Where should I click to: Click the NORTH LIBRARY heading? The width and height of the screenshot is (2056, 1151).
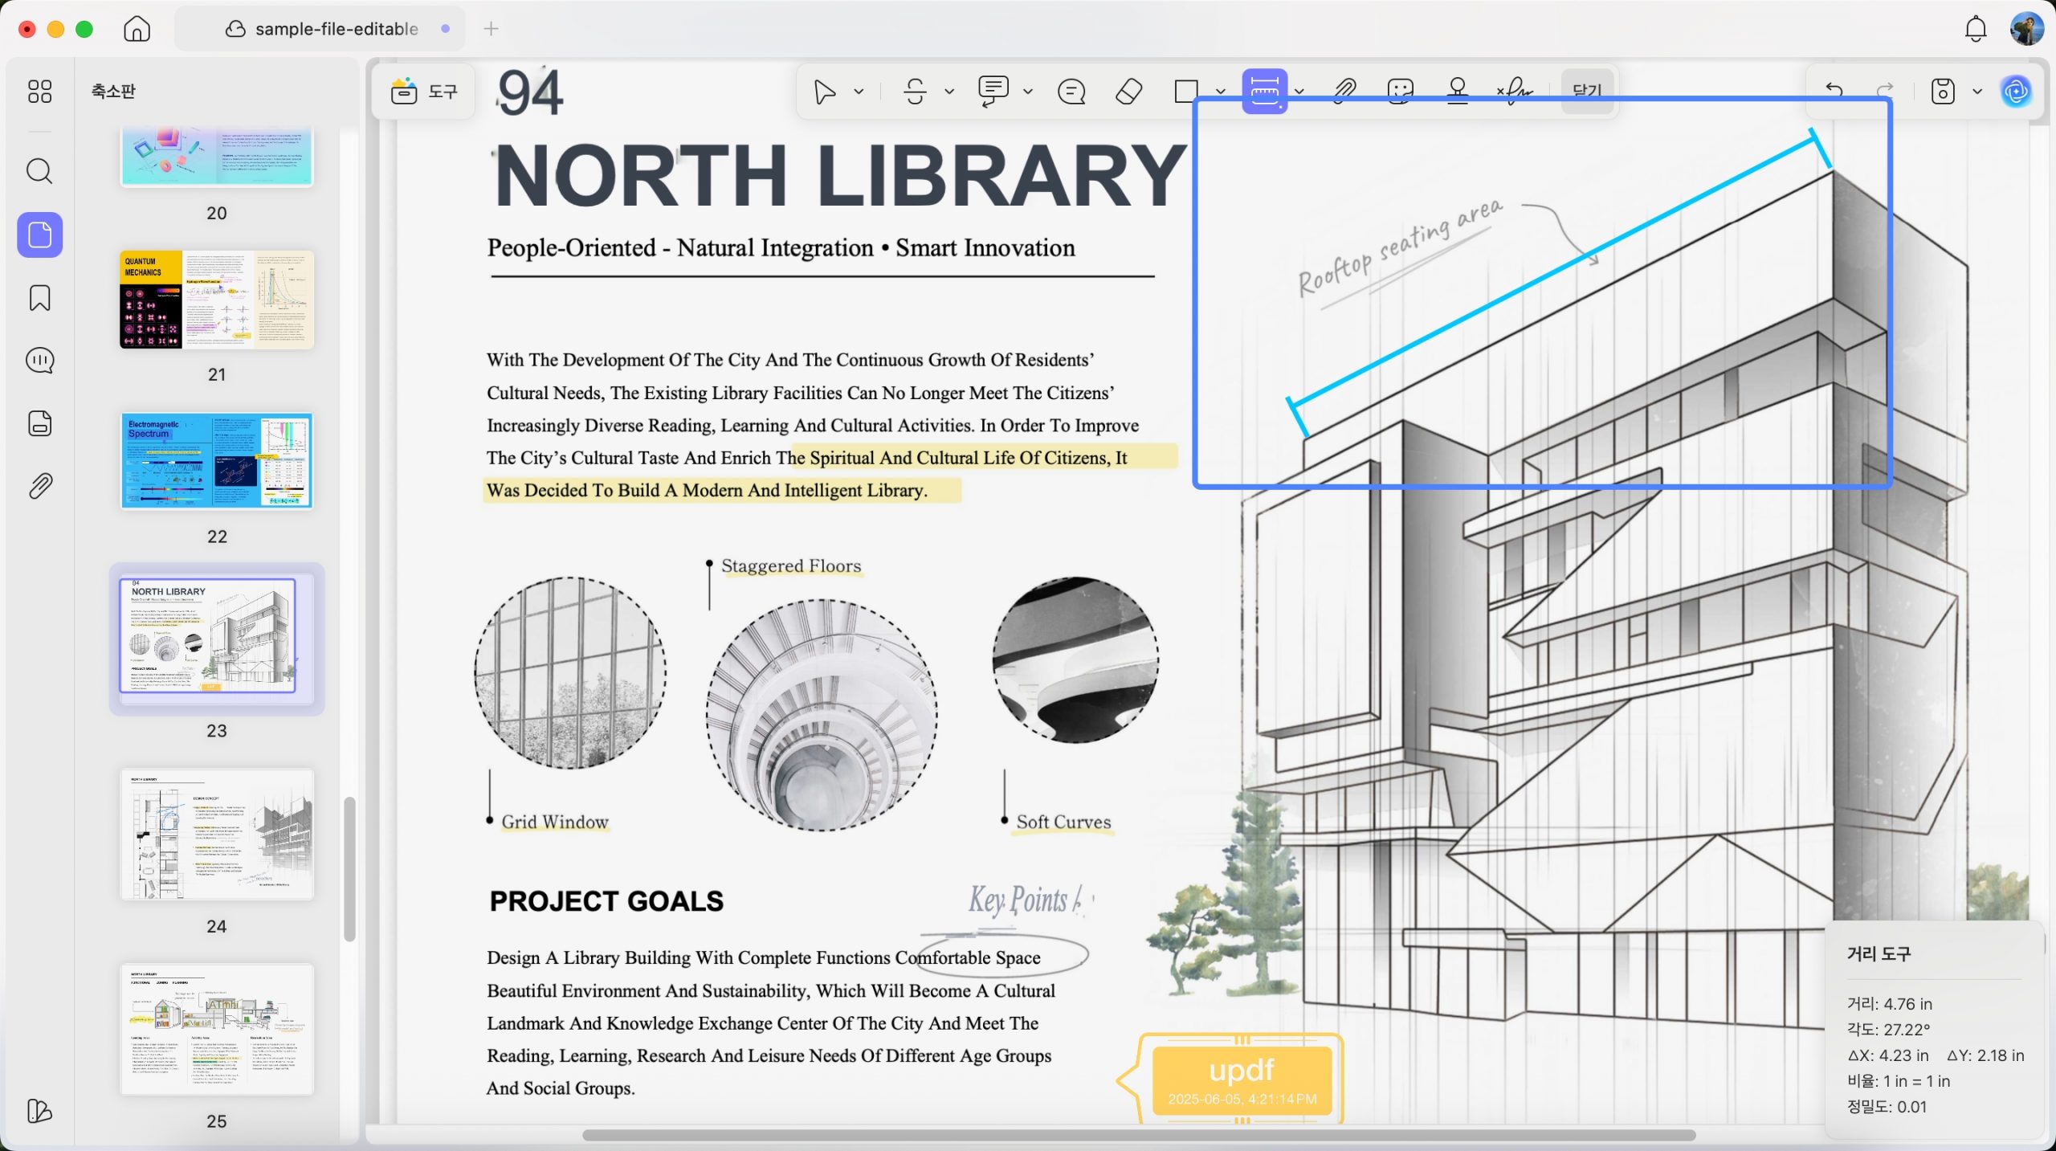840,176
